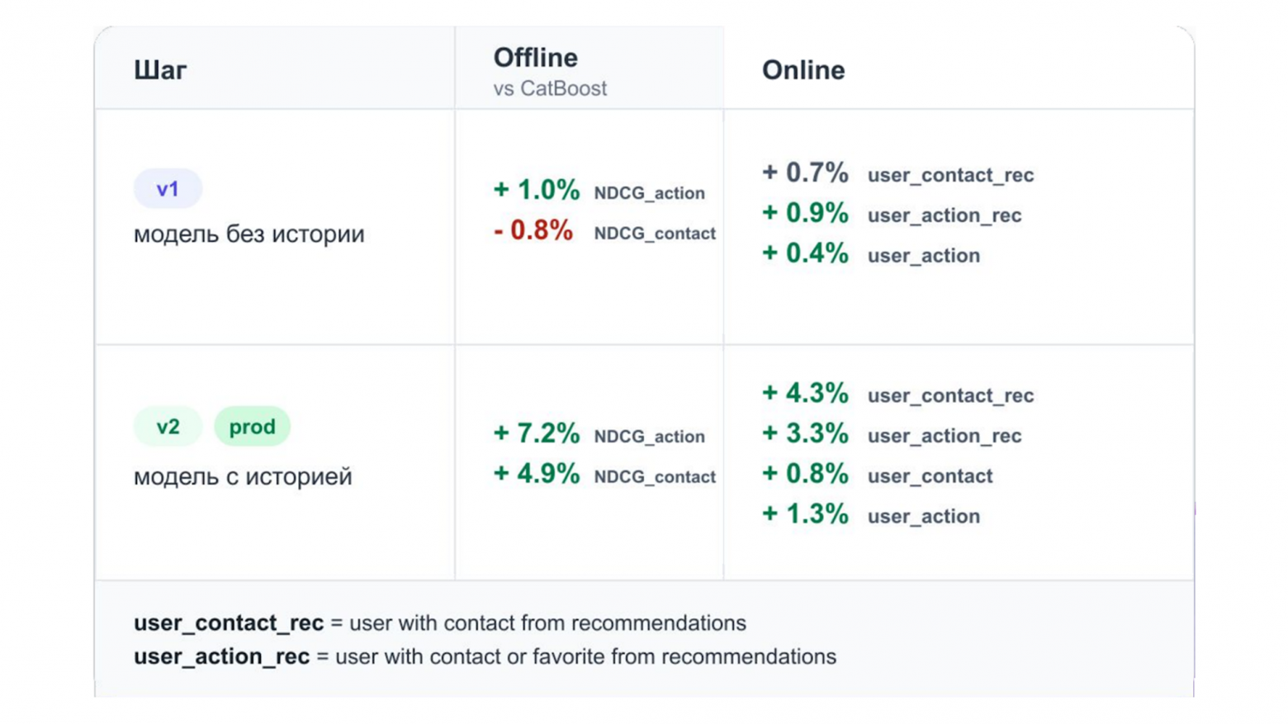Click the v2 version badge
Viewport: 1288px width, 724px height.
pos(168,427)
